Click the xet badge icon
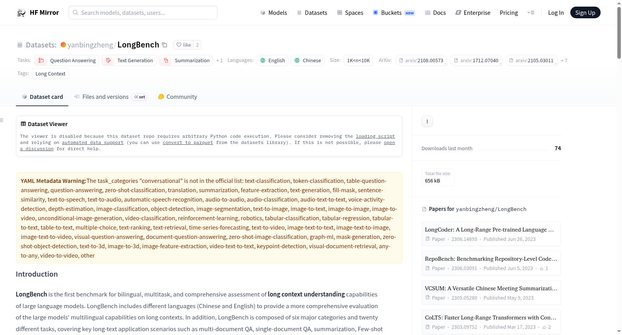622x335 pixels. click(x=140, y=97)
